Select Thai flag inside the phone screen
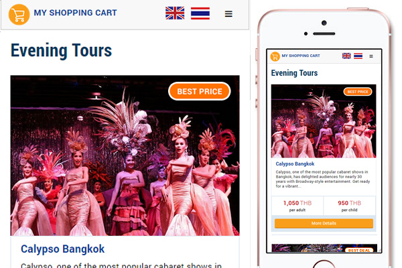Image resolution: width=402 pixels, height=268 pixels. pyautogui.click(x=358, y=56)
